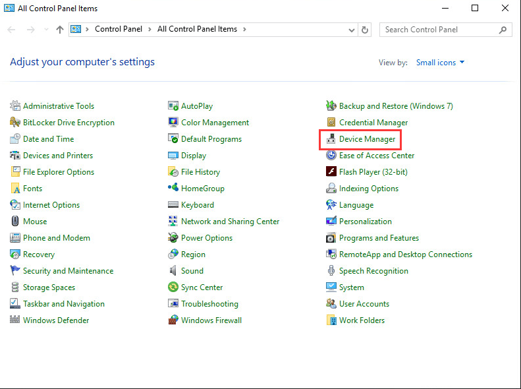The width and height of the screenshot is (521, 389).
Task: Click the Windows Firewall brick wall icon
Action: pos(173,320)
